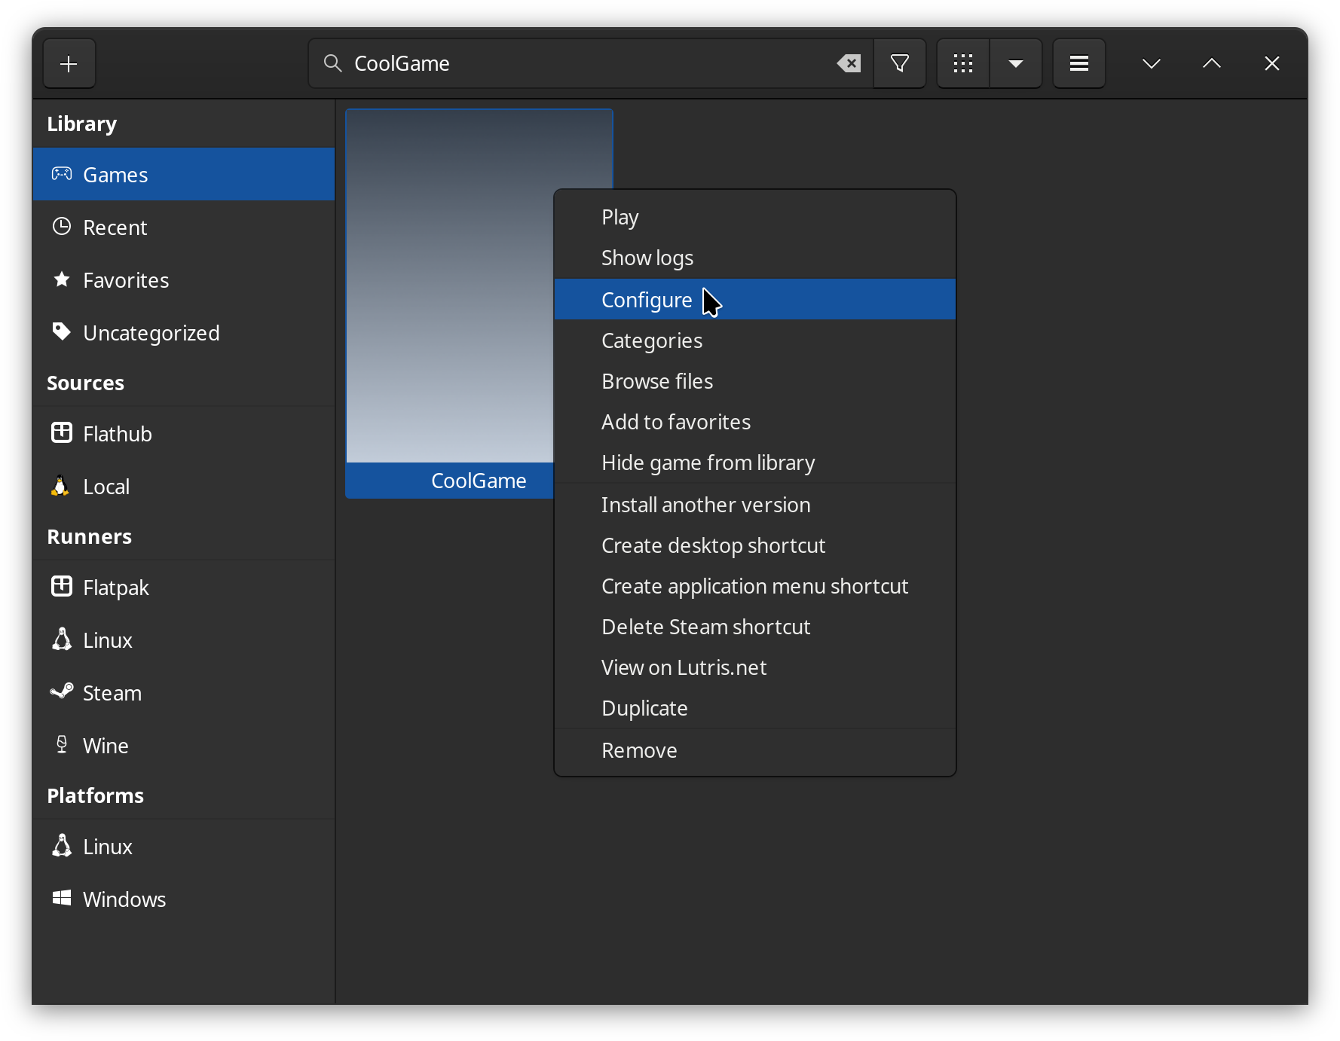Image resolution: width=1340 pixels, height=1041 pixels.
Task: Click the CoolGame search input field
Action: (588, 64)
